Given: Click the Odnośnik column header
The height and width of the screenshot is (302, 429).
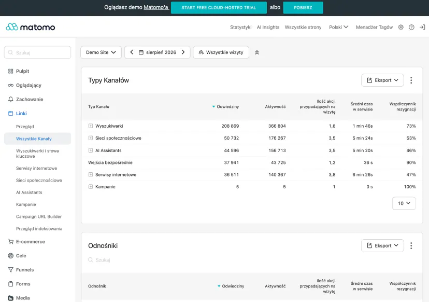Looking at the screenshot, I should [97, 286].
